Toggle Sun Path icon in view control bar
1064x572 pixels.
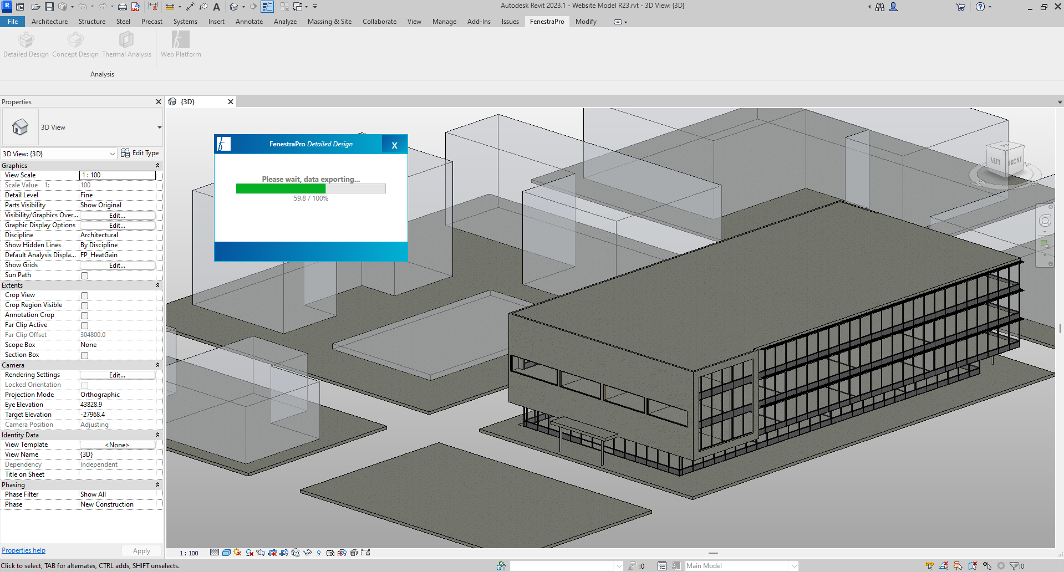coord(237,553)
